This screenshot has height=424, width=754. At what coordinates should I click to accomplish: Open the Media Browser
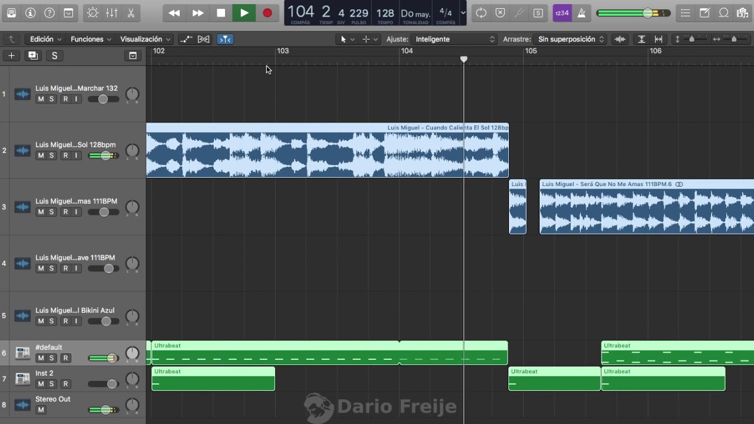click(742, 13)
